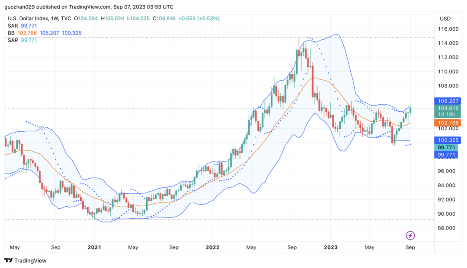The height and width of the screenshot is (268, 467).
Task: Click the 2022 label on time axis
Action: 212,247
